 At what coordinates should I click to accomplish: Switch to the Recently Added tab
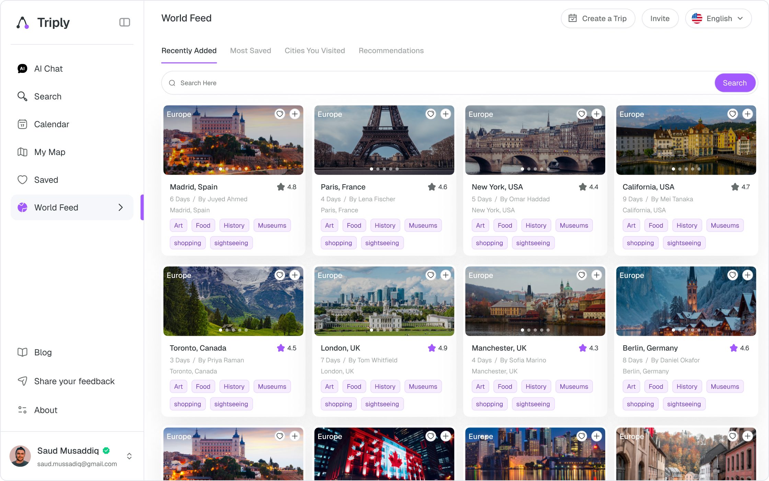tap(189, 51)
